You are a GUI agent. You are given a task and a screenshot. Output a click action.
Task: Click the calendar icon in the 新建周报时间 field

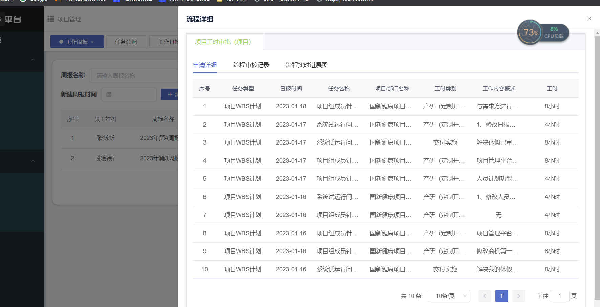point(109,94)
